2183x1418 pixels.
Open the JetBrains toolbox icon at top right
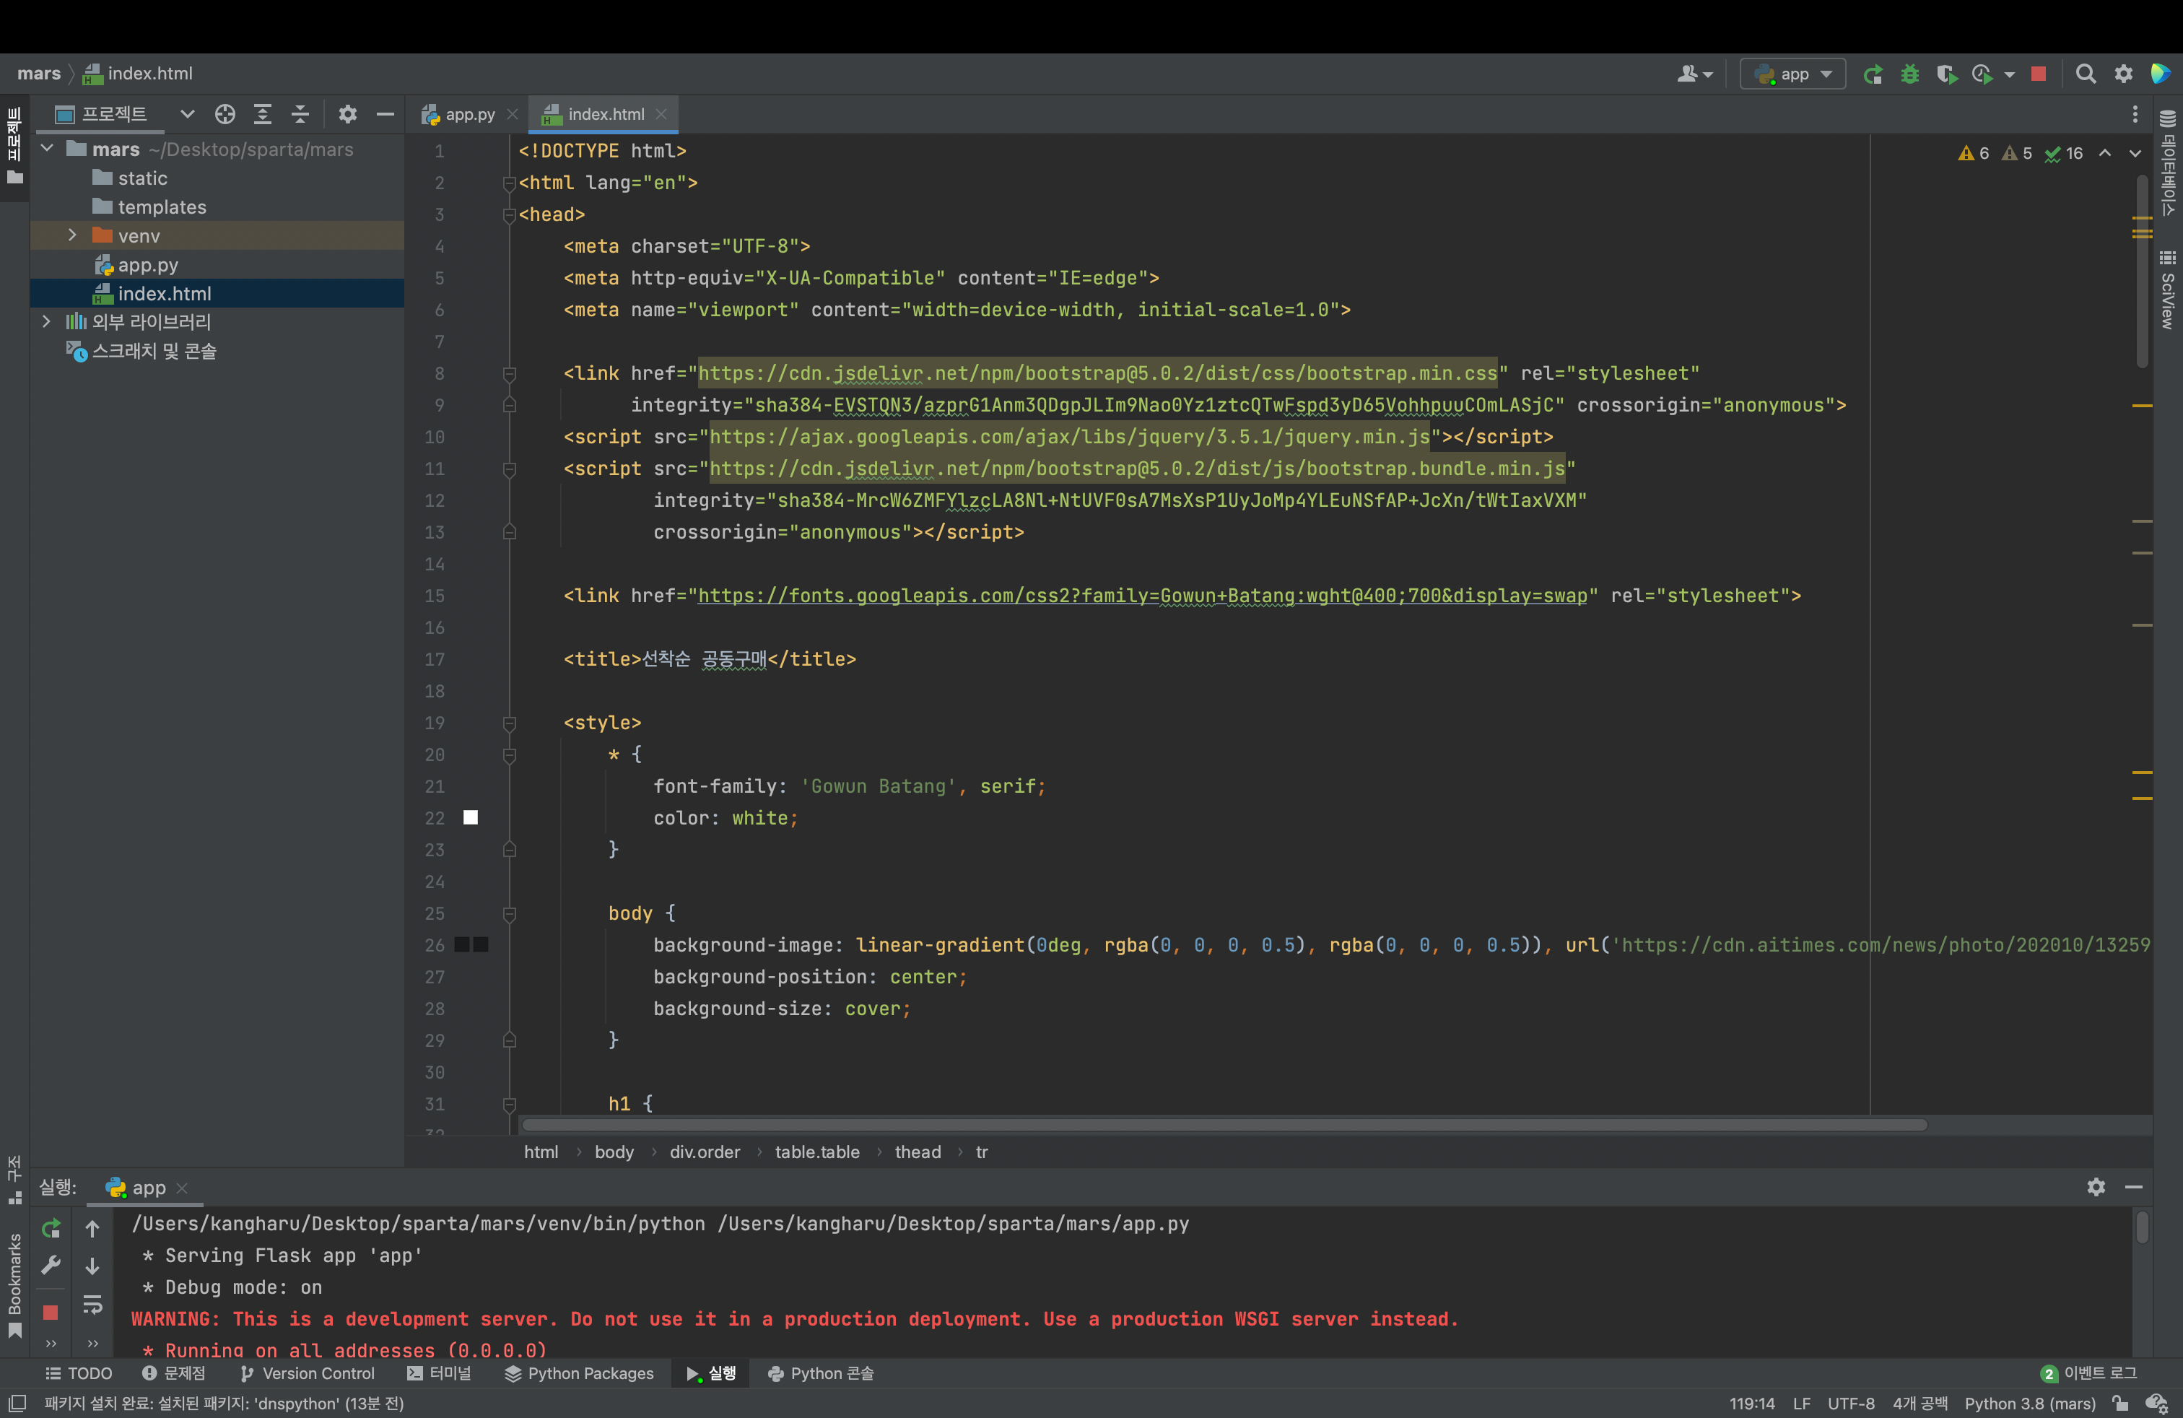pos(2160,74)
